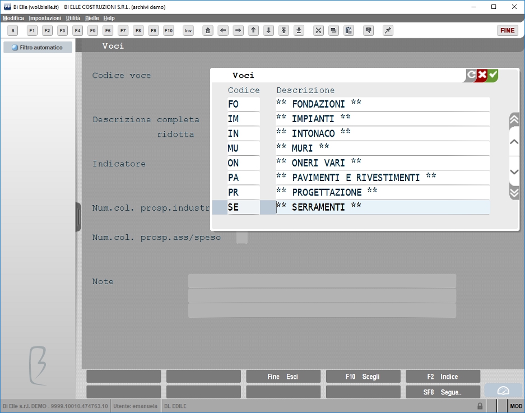Click the F10 Scegli button
The image size is (525, 413).
tap(363, 377)
